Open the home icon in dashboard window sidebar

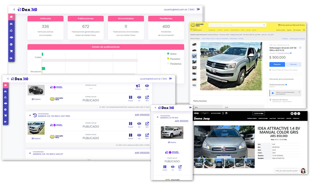[11, 17]
